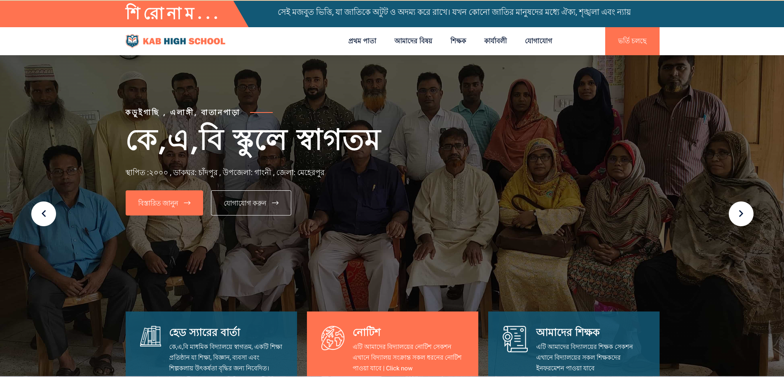Select the শিক্ষক navigation item
784x377 pixels.
(x=458, y=41)
